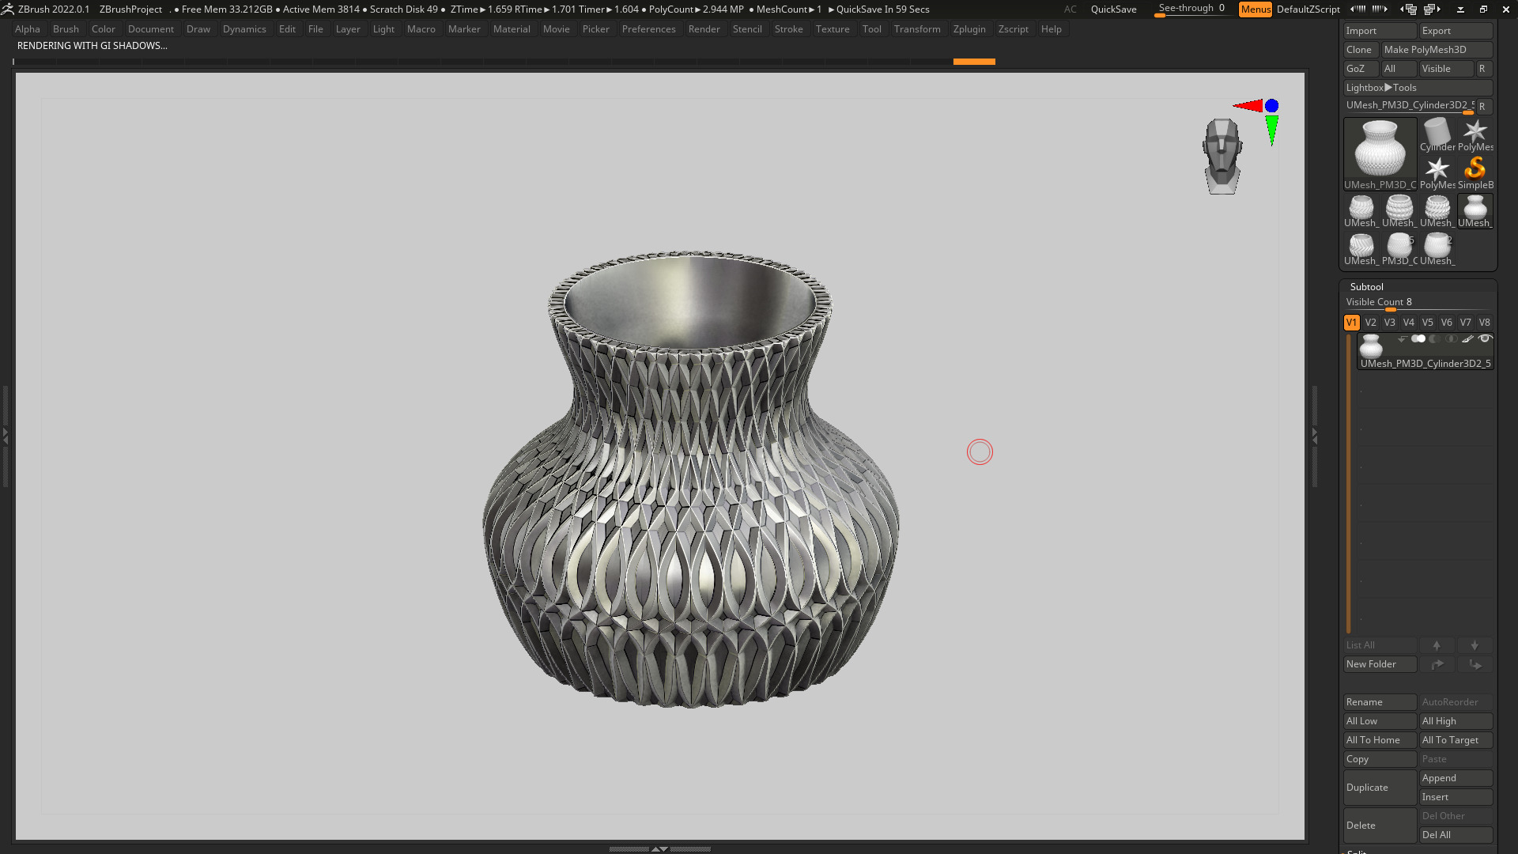The width and height of the screenshot is (1518, 854).
Task: Select the large current tool vase thumbnail
Action: point(1380,154)
